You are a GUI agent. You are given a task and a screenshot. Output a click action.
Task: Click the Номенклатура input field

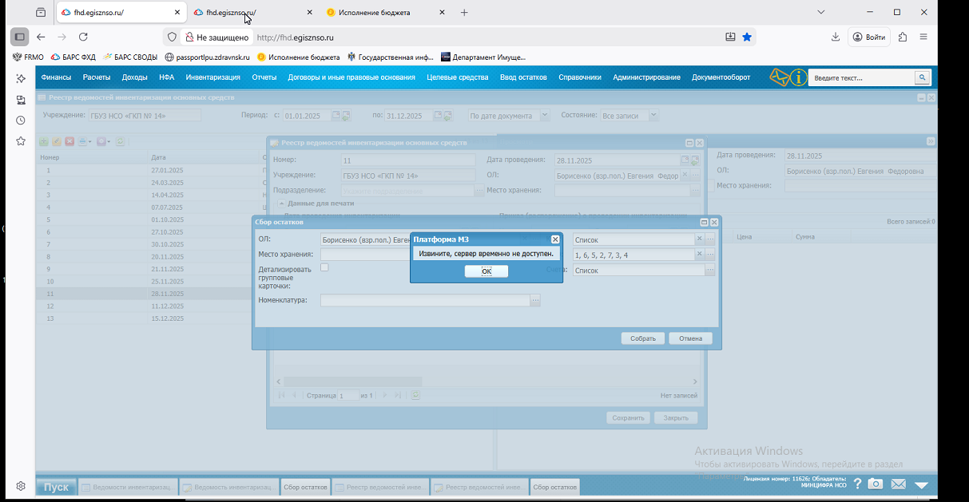point(425,301)
